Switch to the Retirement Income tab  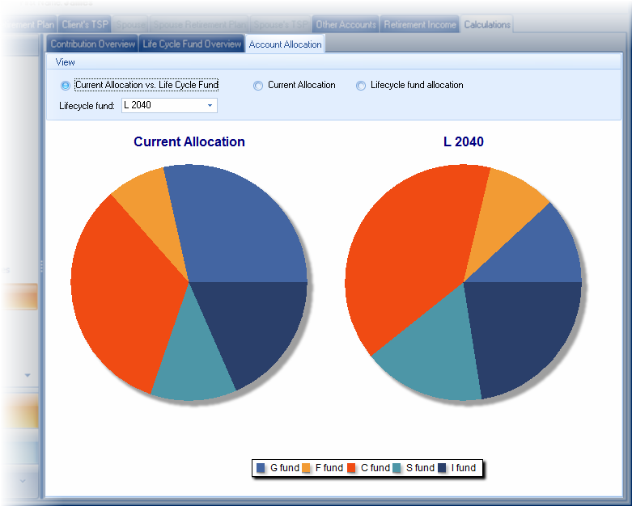(419, 25)
